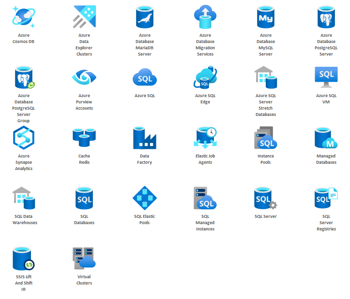The image size is (350, 299).
Task: Select the Elastic Job Agents icon
Action: click(x=205, y=138)
